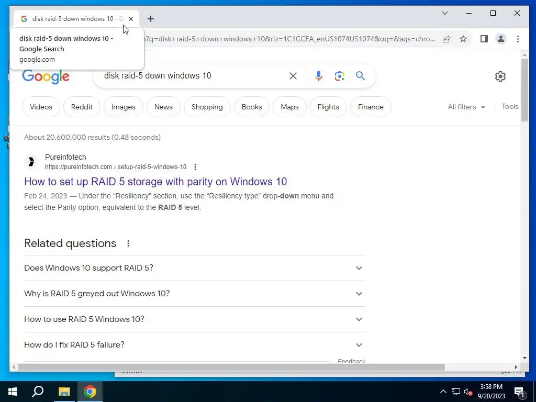Open Pureinfotech result options menu
Image resolution: width=536 pixels, height=402 pixels.
pos(195,167)
